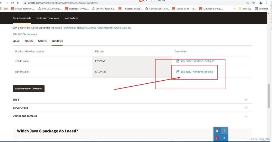Click the browser home icon
Image resolution: width=272 pixels, height=142 pixels.
pyautogui.click(x=18, y=3)
